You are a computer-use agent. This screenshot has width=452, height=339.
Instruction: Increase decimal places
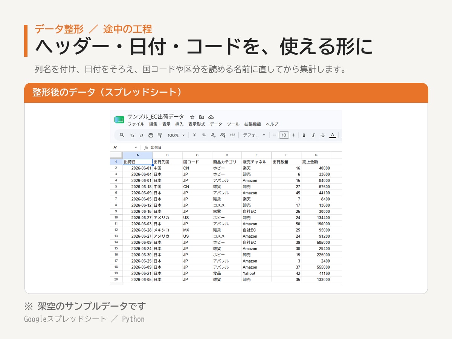click(x=223, y=135)
